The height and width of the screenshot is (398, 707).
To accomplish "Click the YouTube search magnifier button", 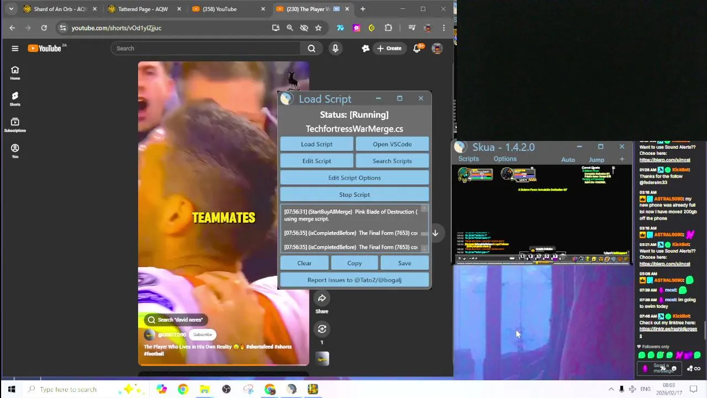I will (312, 49).
